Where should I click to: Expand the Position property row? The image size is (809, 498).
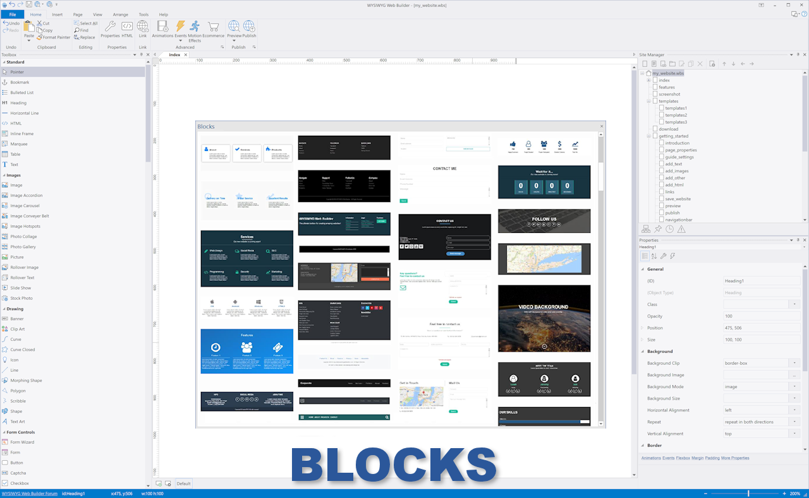642,328
